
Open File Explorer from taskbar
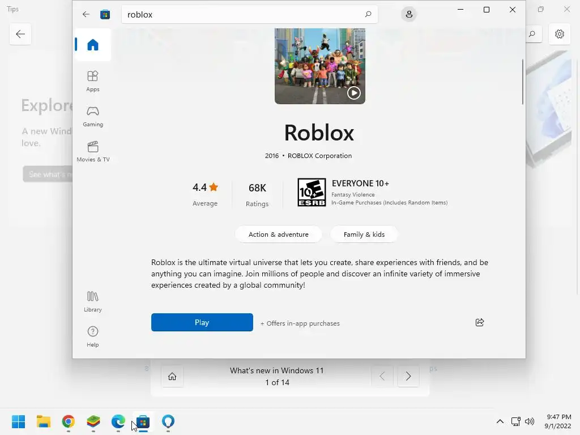[43, 421]
